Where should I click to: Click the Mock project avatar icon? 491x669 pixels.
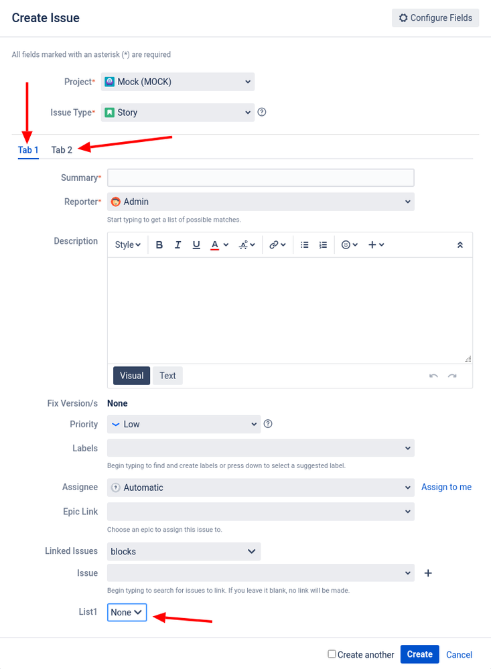pyautogui.click(x=110, y=82)
